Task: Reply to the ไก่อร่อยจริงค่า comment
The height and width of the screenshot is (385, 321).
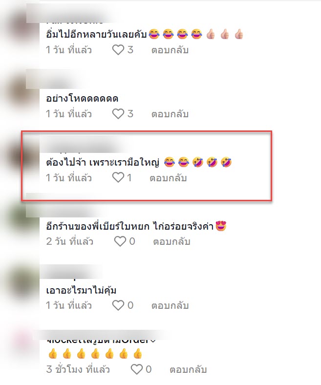Action: point(171,242)
